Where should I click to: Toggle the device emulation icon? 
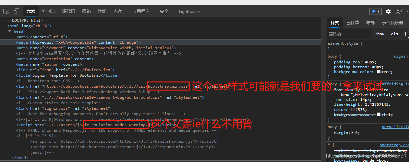tap(16, 11)
